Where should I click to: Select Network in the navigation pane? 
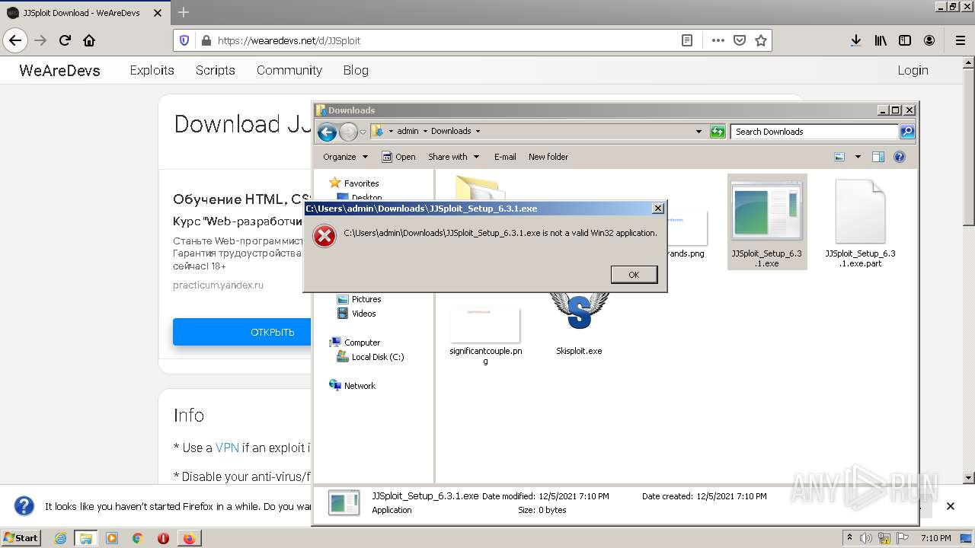click(352, 386)
